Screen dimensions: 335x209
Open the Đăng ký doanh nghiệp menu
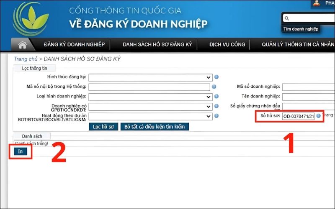click(74, 45)
